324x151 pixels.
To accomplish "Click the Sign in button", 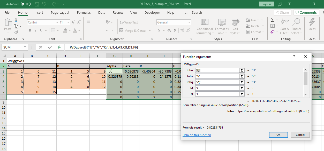I will tap(266, 4).
